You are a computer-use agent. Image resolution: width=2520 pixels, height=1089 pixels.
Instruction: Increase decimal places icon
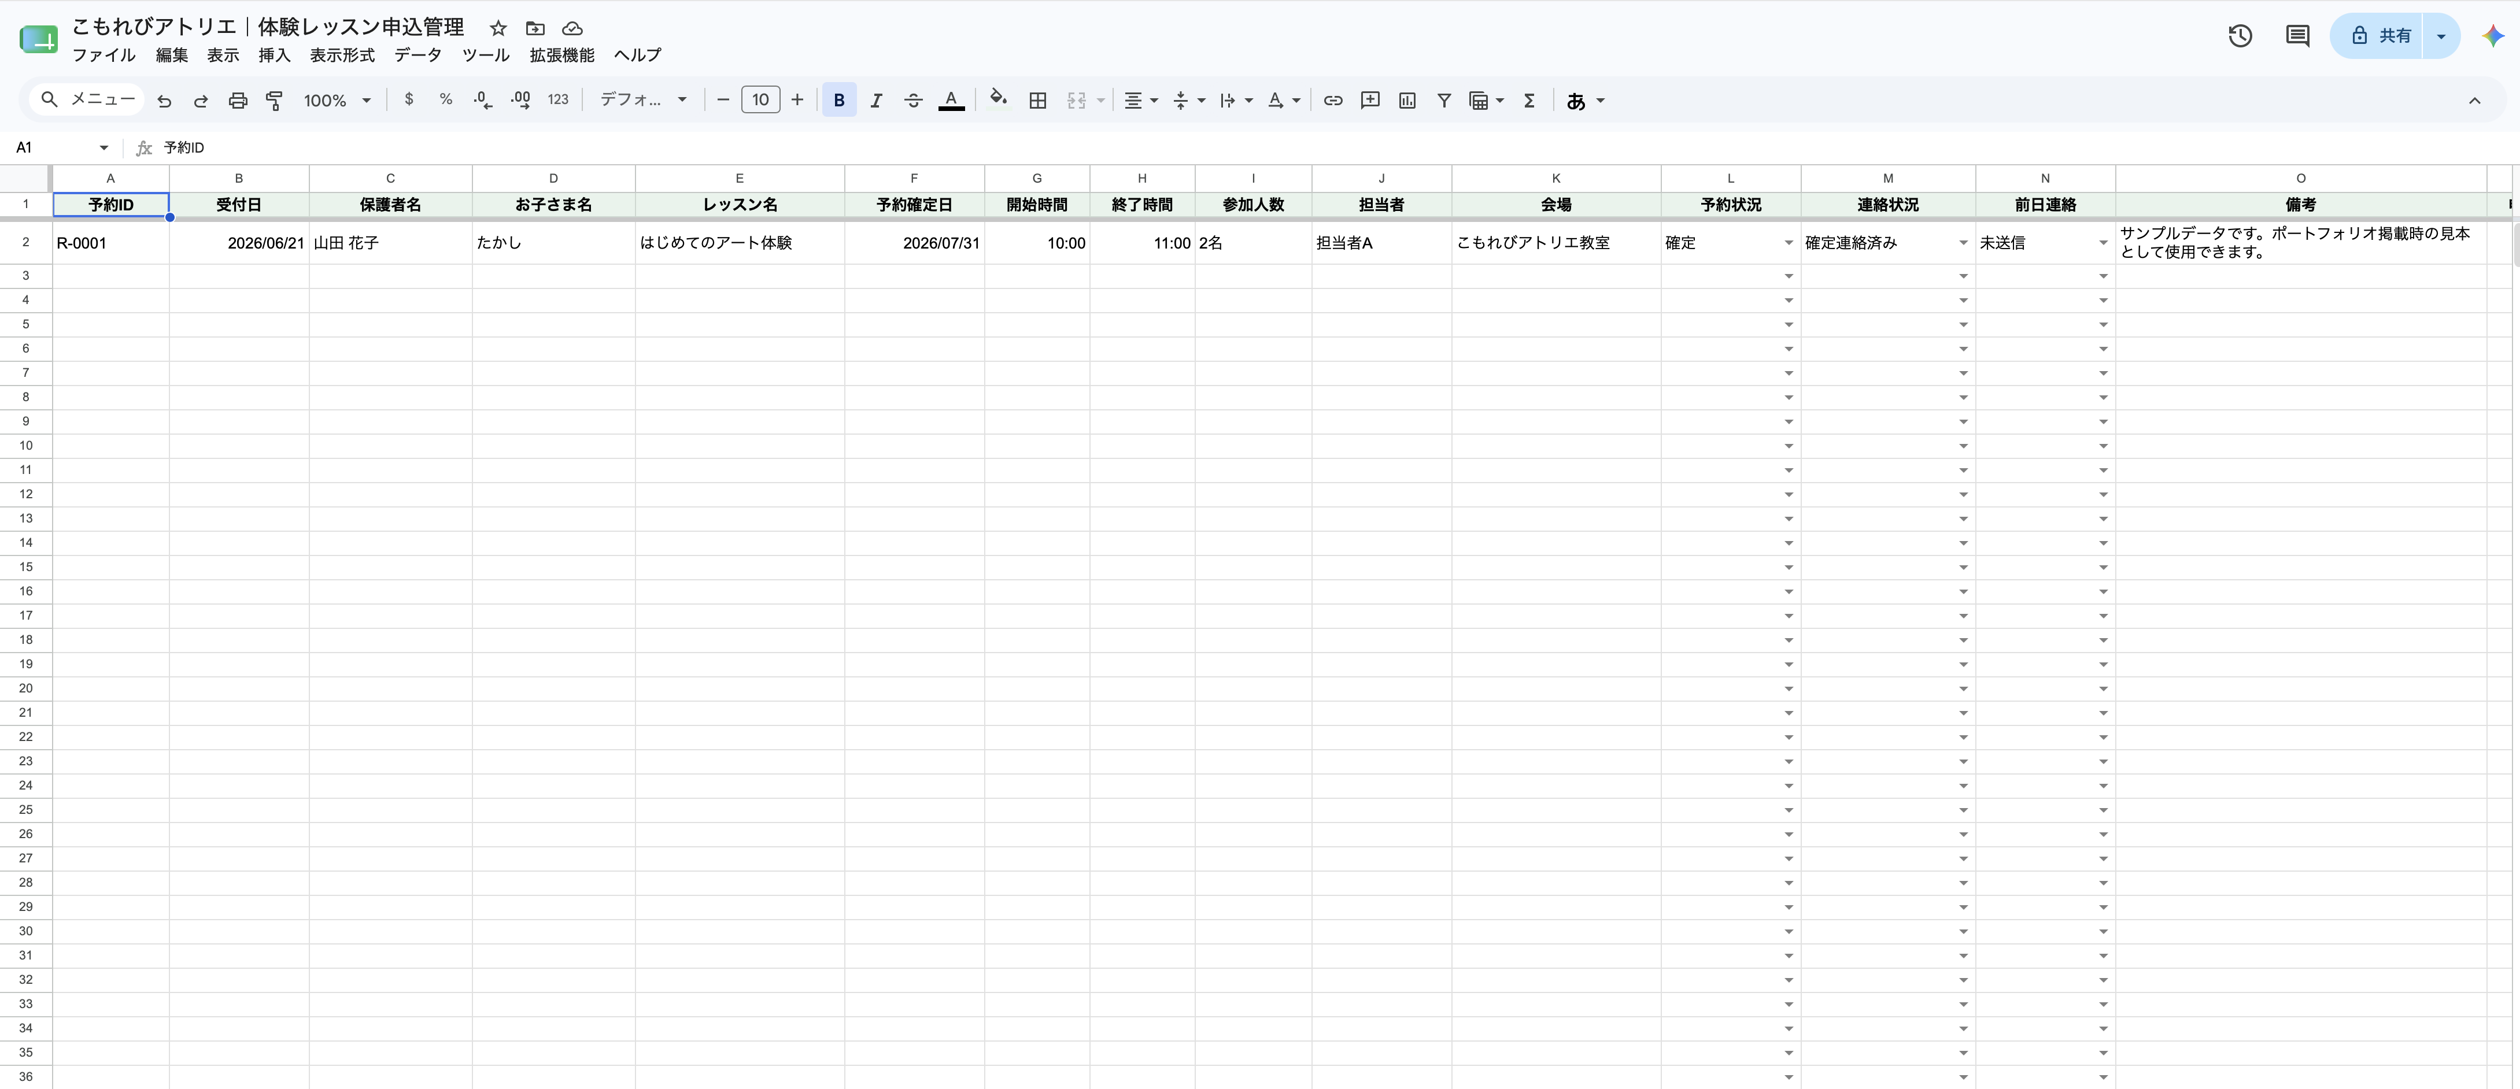click(x=520, y=100)
